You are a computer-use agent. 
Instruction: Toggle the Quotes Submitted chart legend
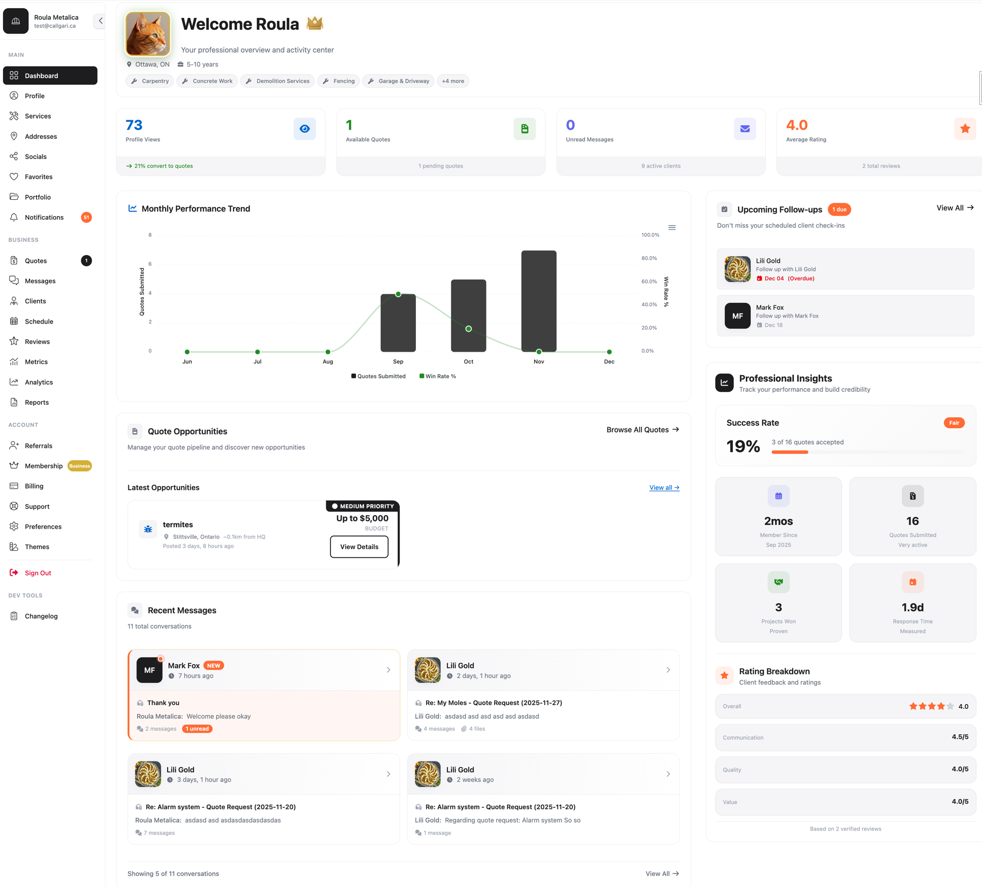pyautogui.click(x=378, y=376)
